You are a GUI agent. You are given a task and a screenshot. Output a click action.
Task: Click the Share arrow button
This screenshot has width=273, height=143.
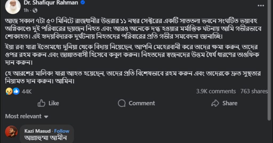[224, 103]
